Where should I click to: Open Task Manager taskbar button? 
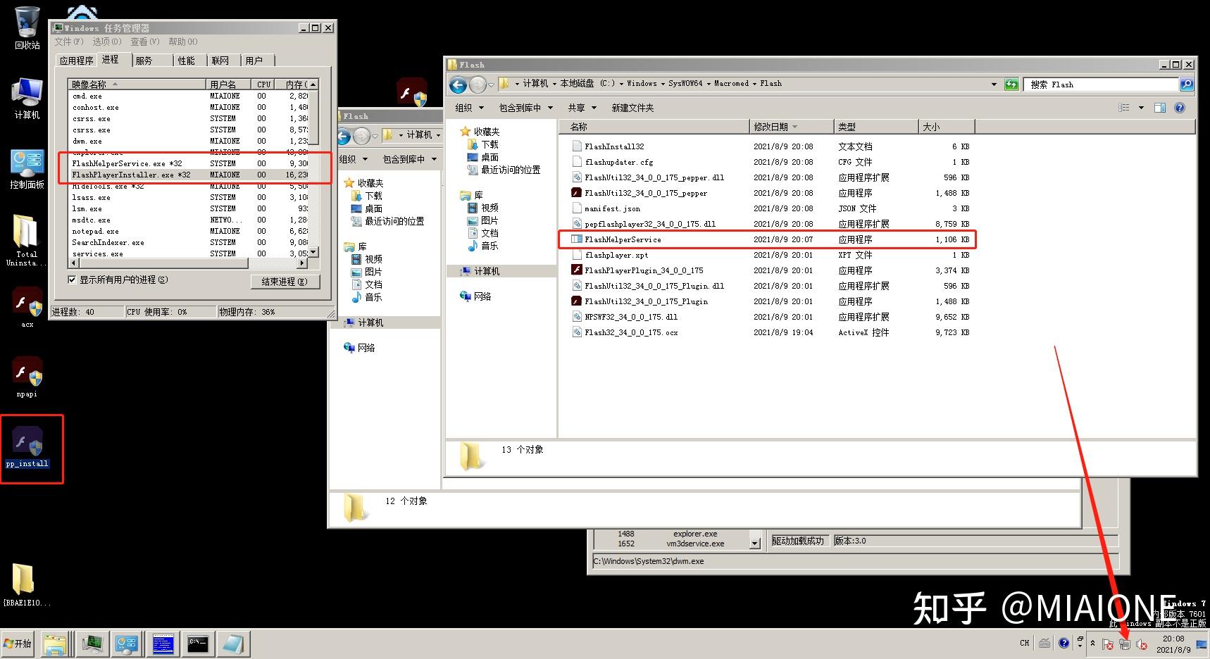pyautogui.click(x=92, y=644)
